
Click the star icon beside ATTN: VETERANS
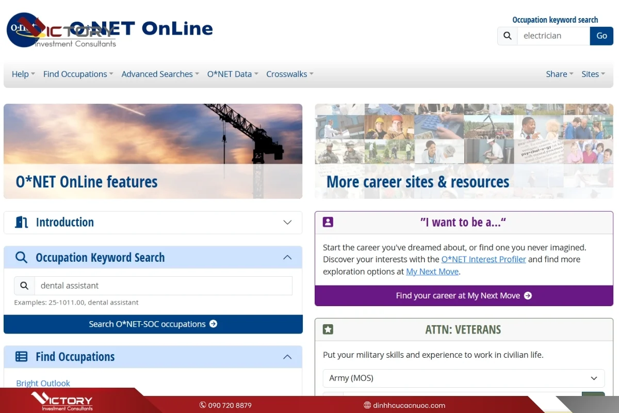coord(328,329)
